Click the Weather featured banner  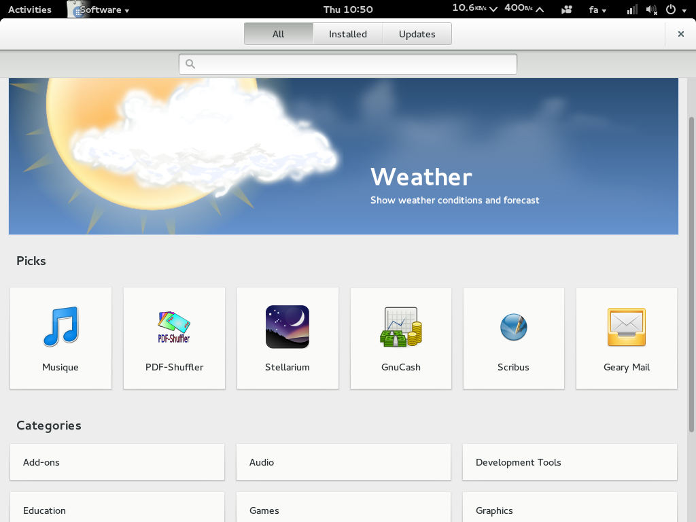pos(343,156)
